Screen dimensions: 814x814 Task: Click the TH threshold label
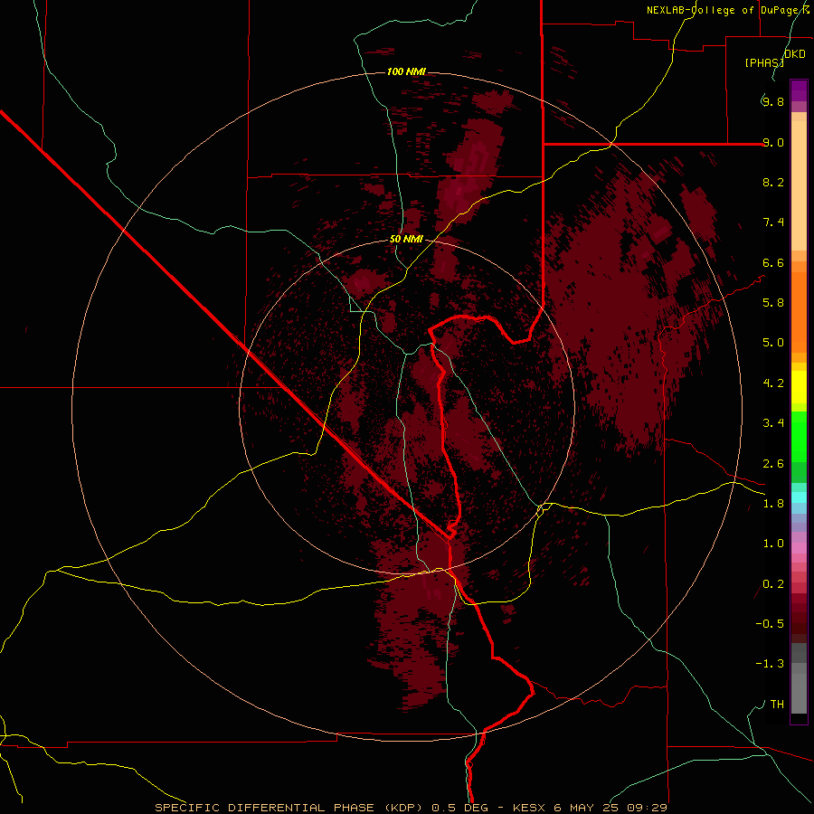point(777,705)
